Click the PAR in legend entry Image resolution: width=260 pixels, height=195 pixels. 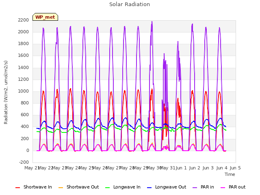pyautogui.click(x=203, y=187)
